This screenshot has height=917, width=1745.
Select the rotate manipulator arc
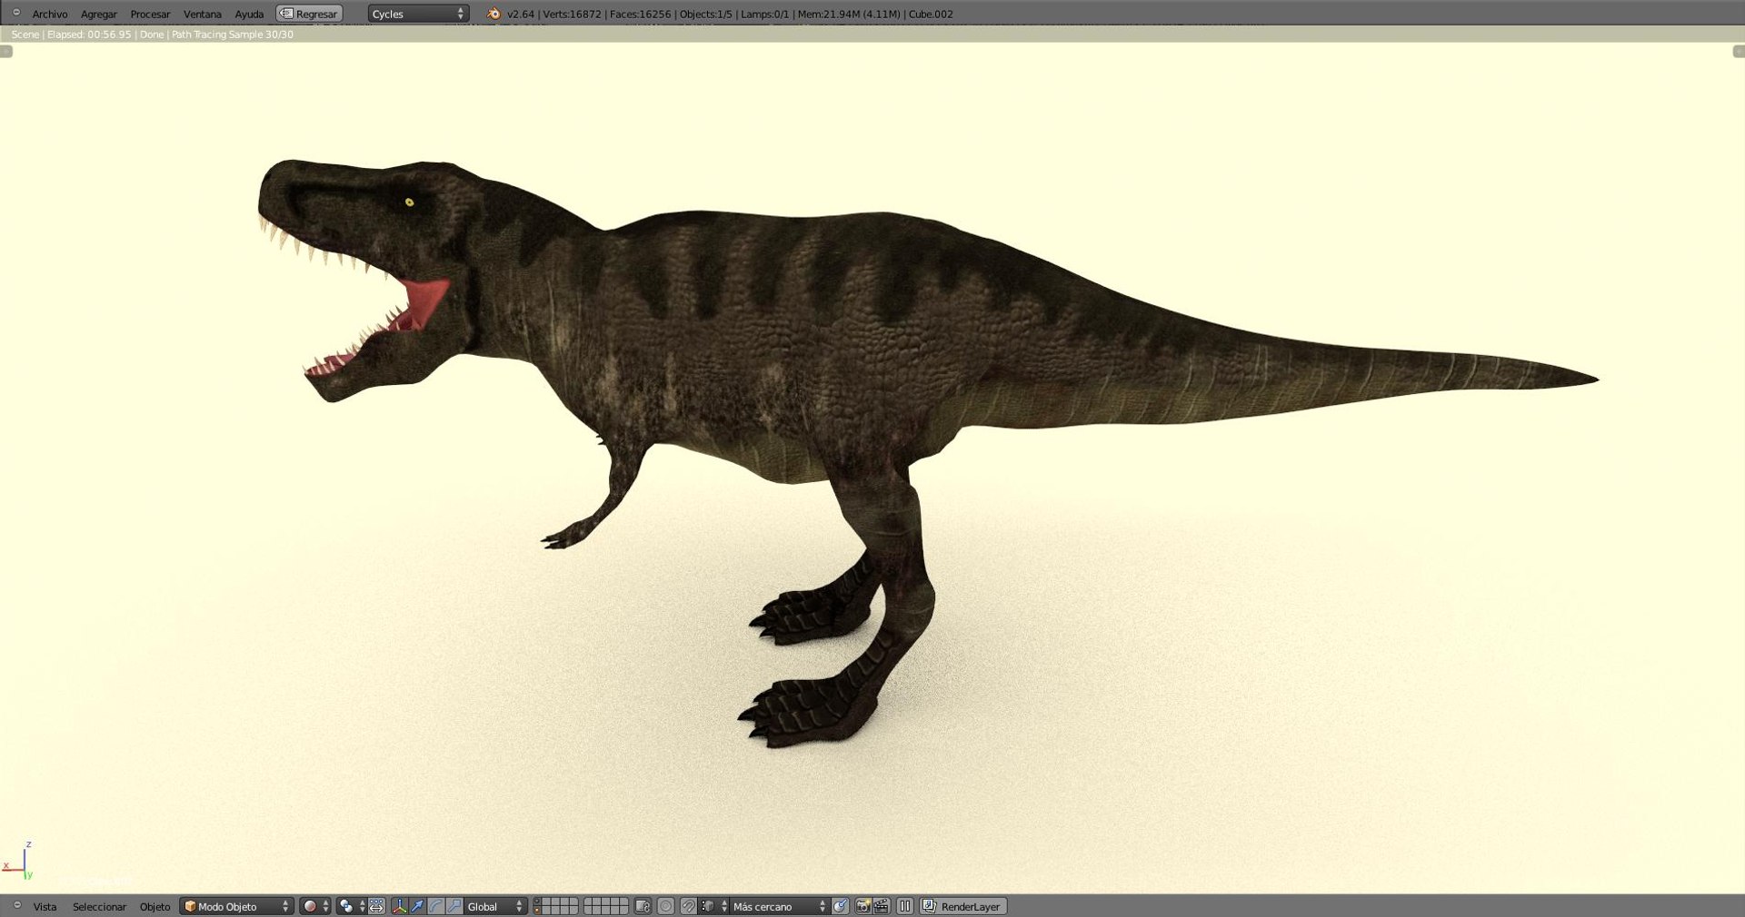pyautogui.click(x=435, y=906)
